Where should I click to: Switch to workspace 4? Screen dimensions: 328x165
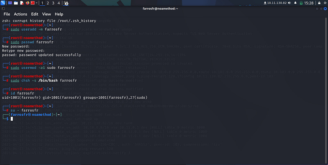[x=59, y=3]
